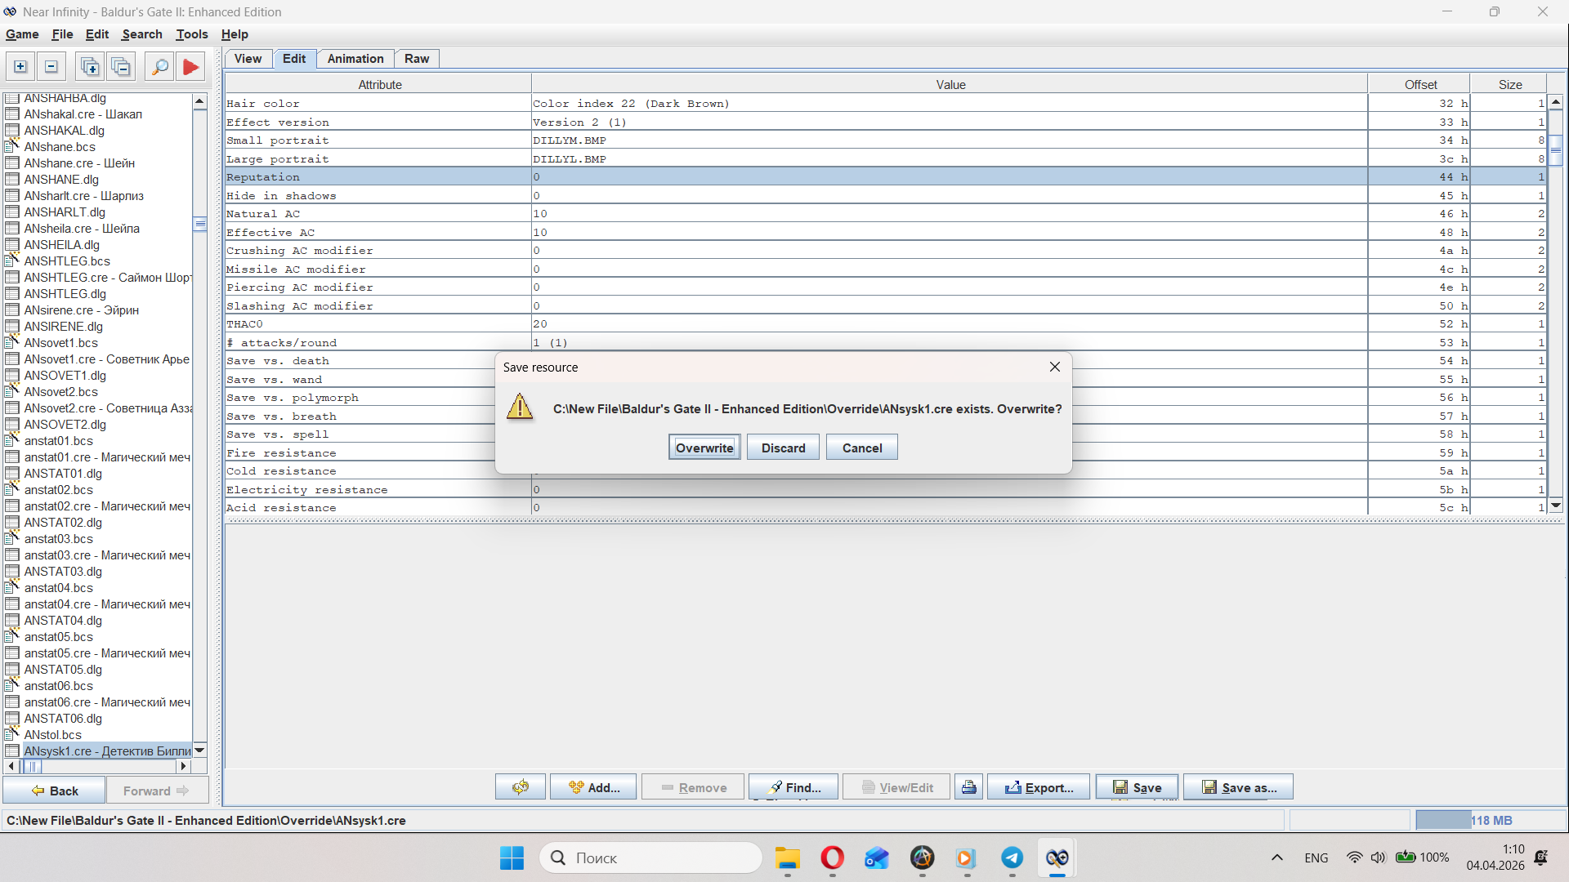Switch to the Raw tab
Screen dimensions: 1569x882
point(416,59)
